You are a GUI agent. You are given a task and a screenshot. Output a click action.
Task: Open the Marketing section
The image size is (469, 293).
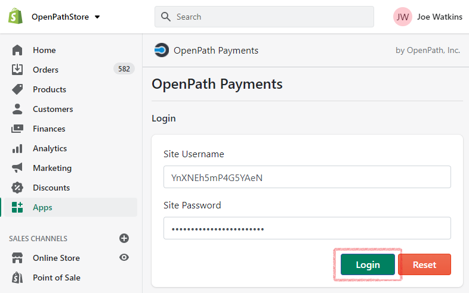click(52, 168)
